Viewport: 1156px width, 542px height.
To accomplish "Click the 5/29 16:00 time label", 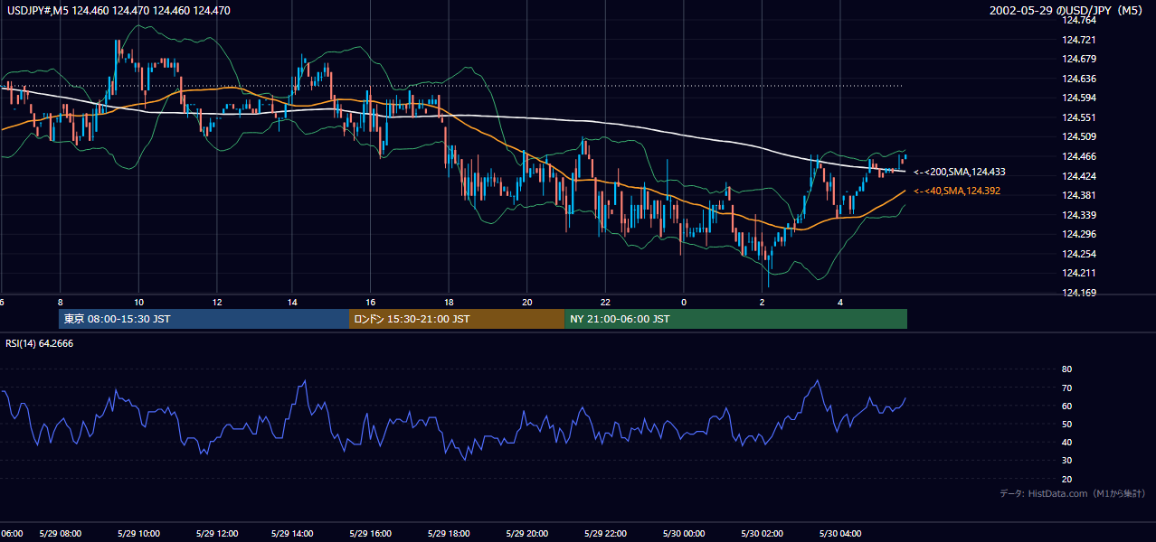I will [x=369, y=533].
